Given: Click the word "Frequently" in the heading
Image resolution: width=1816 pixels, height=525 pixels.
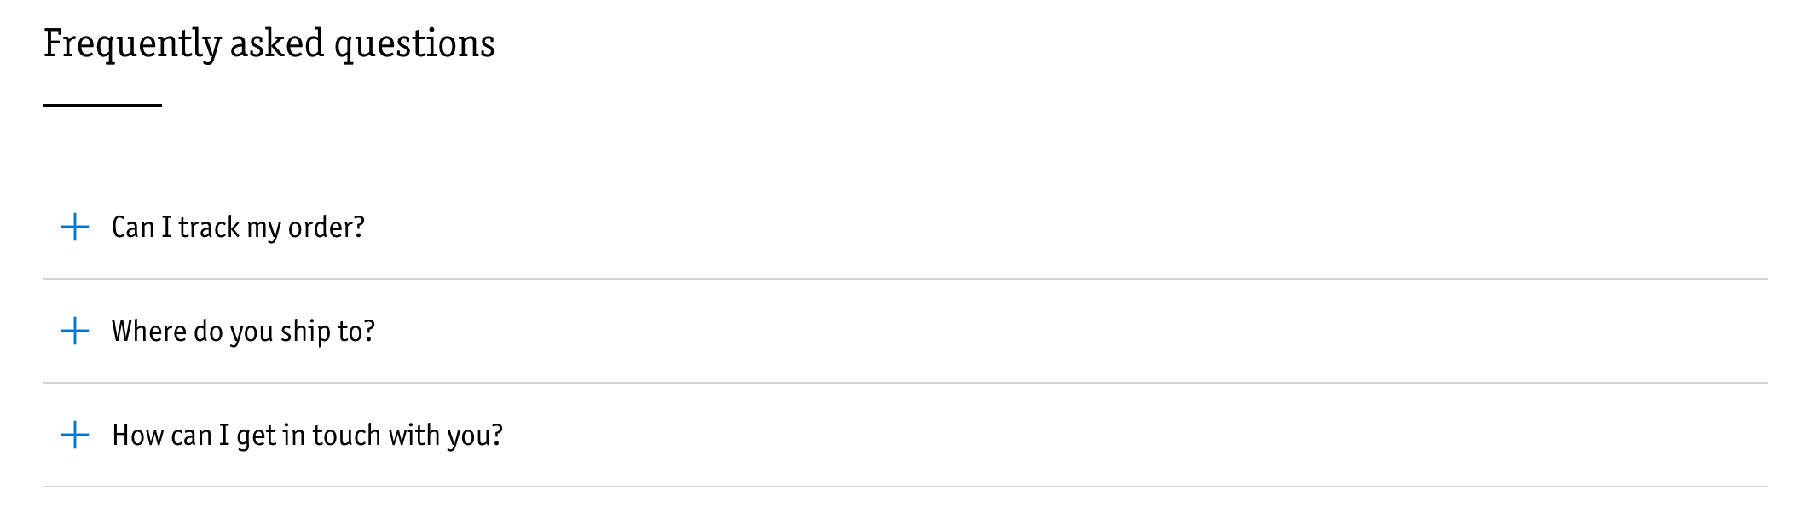Looking at the screenshot, I should click(132, 43).
